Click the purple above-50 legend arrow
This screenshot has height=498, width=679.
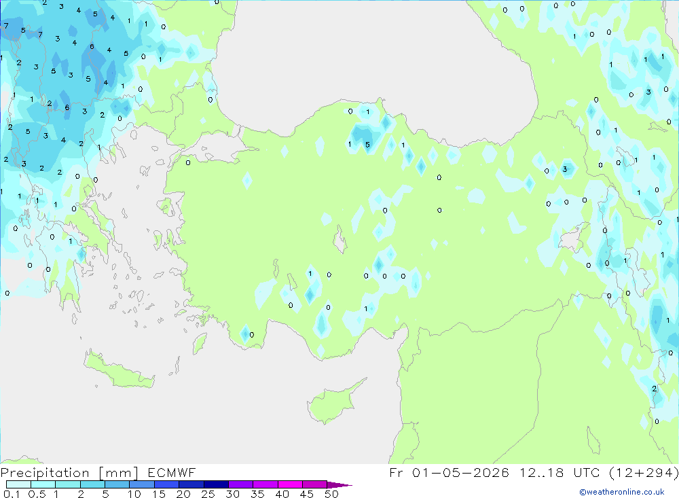point(339,484)
